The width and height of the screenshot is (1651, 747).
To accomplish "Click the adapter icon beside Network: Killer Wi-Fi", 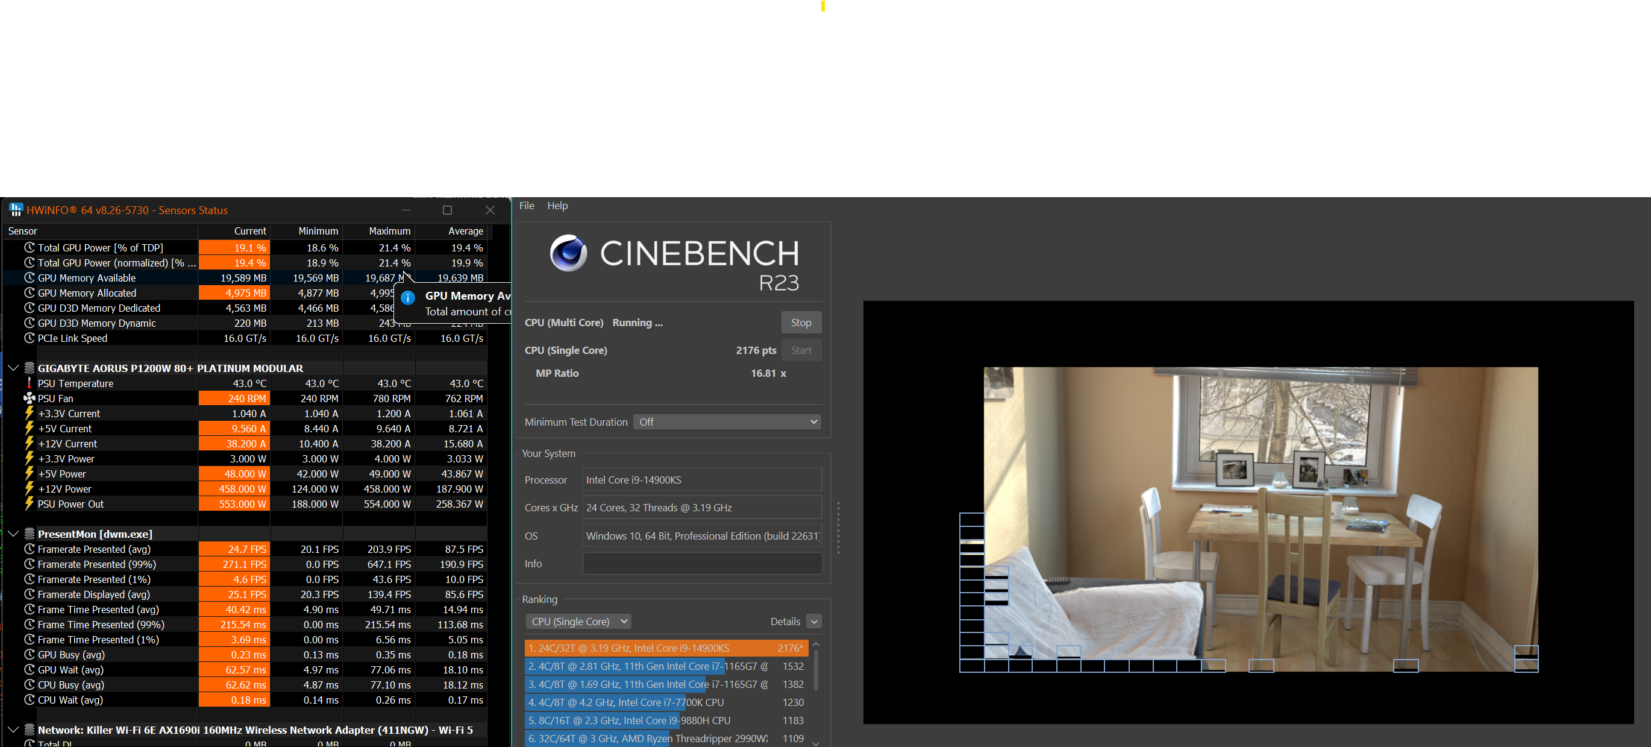I will coord(29,730).
